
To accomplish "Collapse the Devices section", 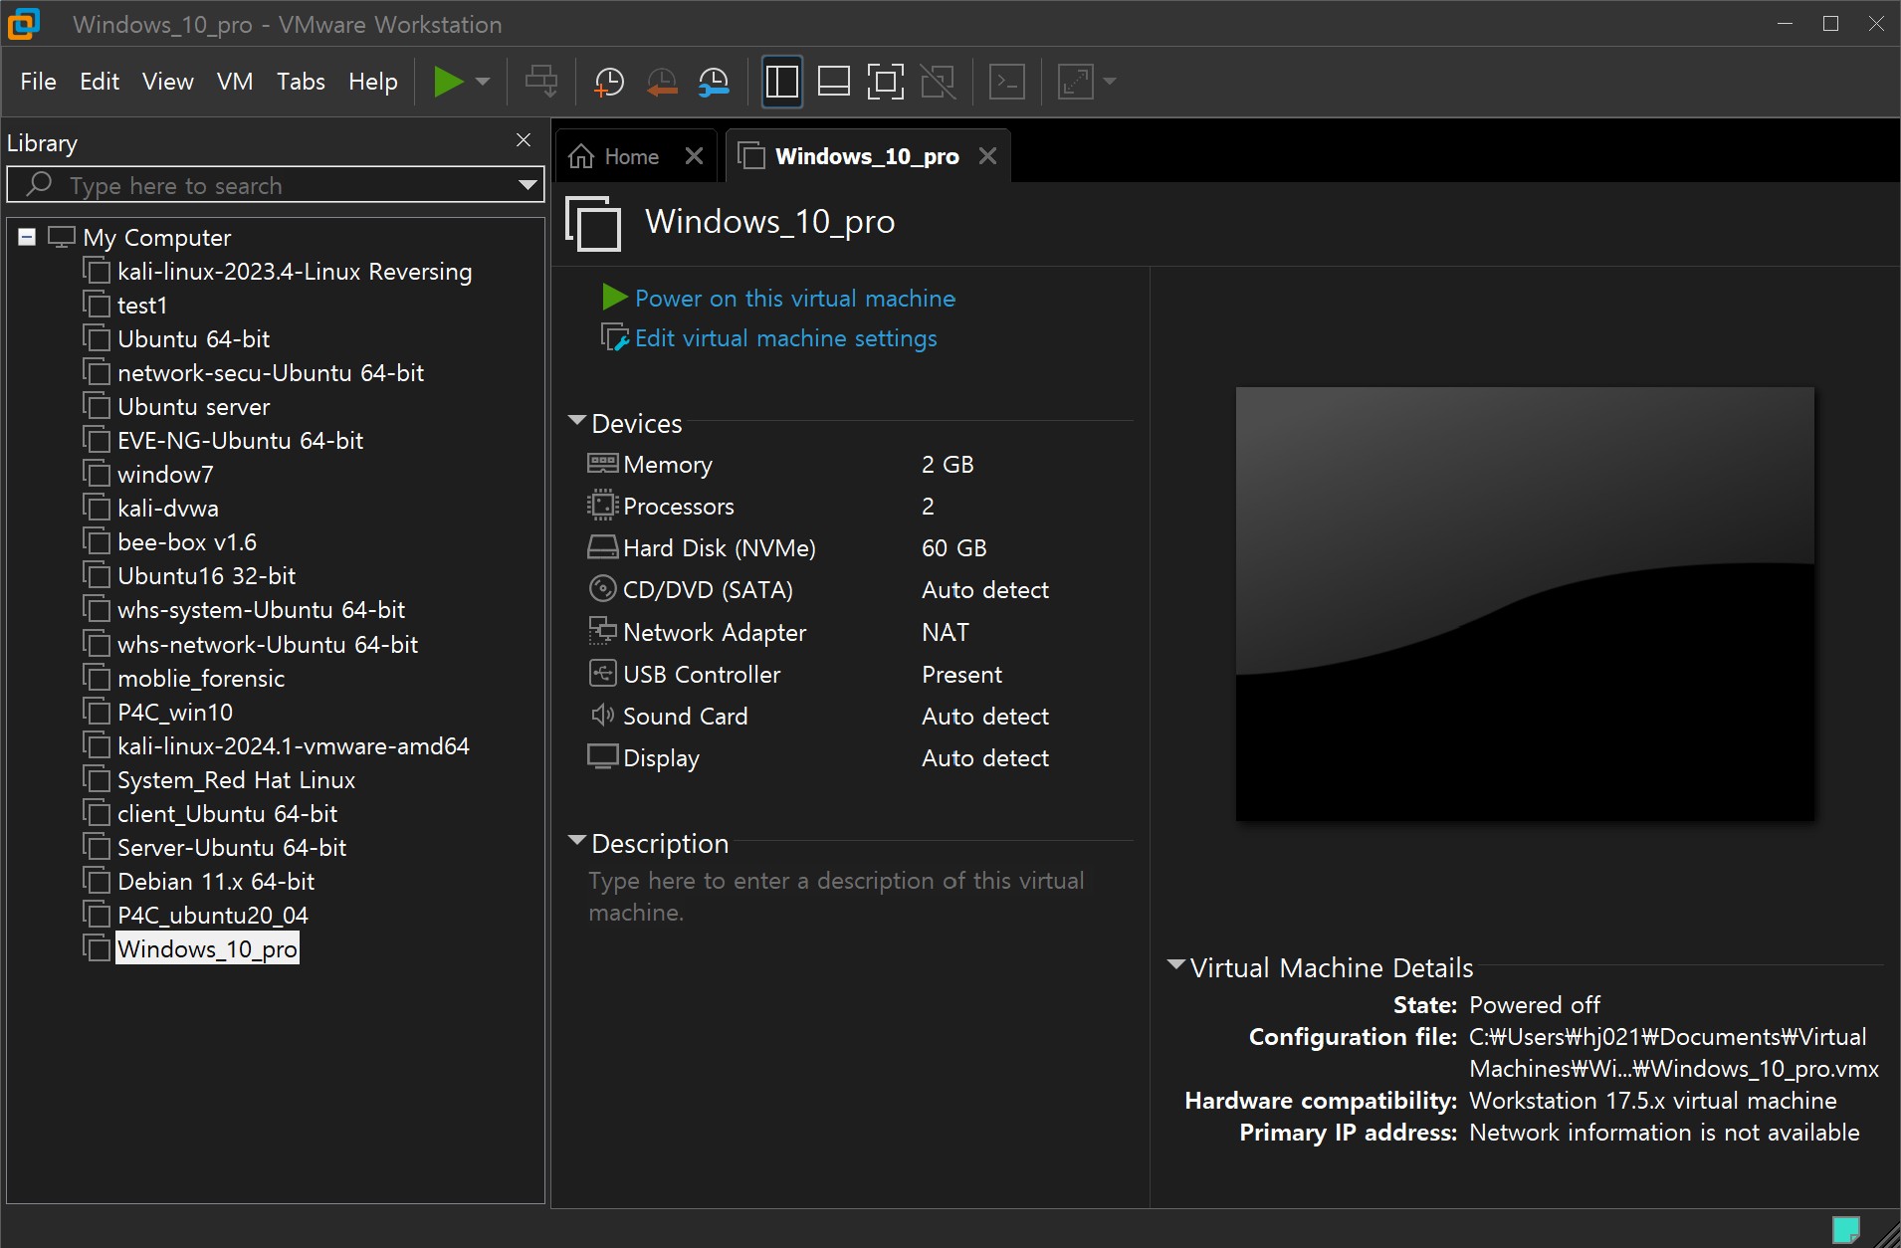I will click(576, 421).
